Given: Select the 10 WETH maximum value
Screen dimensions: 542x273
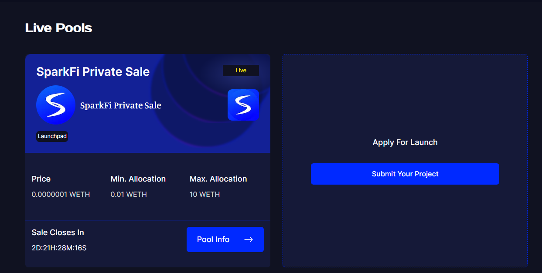Looking at the screenshot, I should coord(205,194).
